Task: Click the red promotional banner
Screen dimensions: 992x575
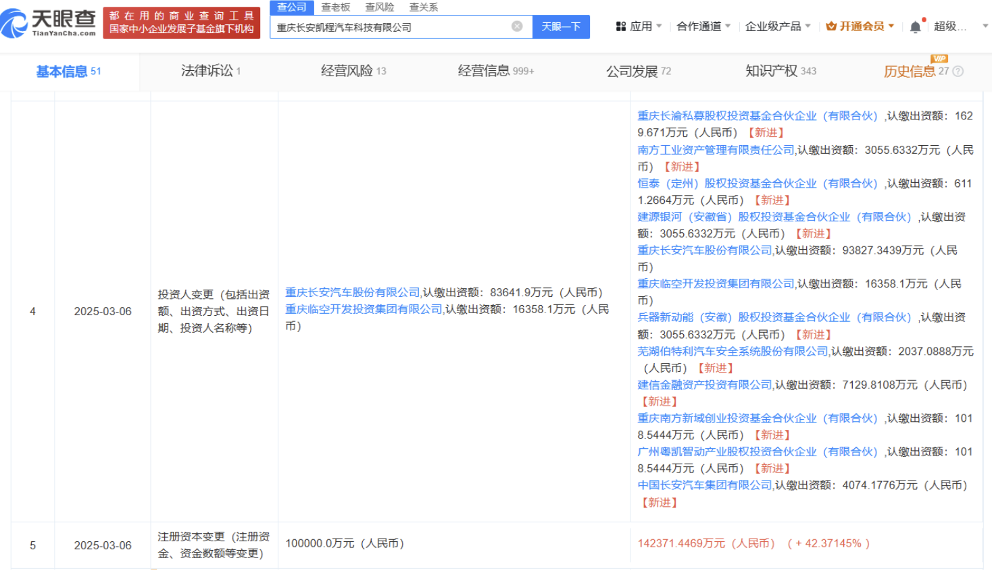Action: (x=181, y=23)
